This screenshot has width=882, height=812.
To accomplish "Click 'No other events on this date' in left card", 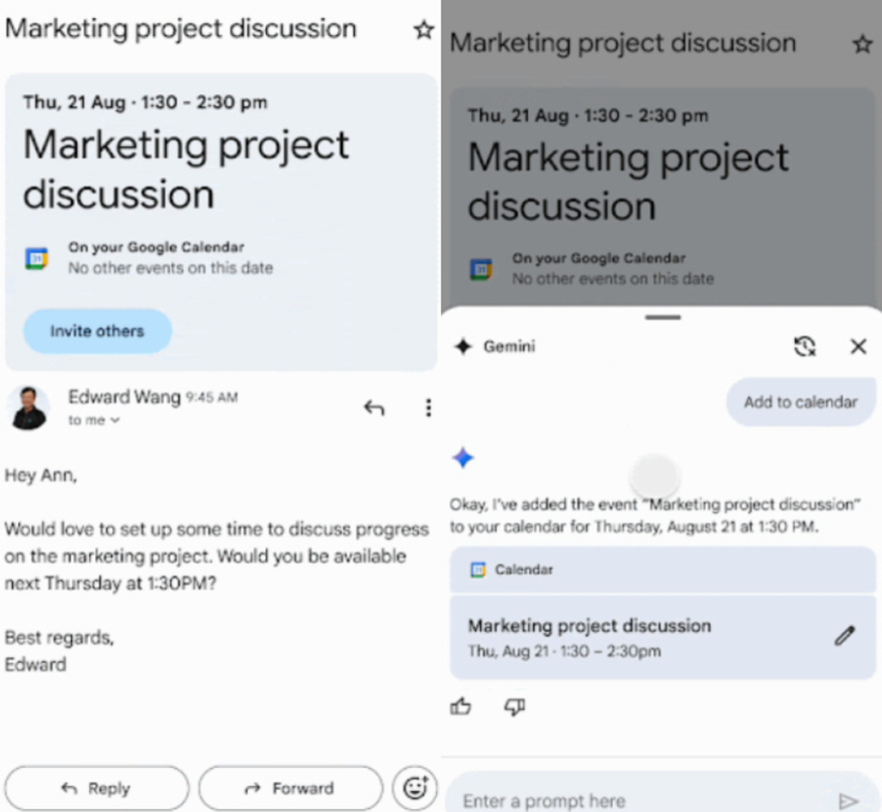I will point(171,268).
